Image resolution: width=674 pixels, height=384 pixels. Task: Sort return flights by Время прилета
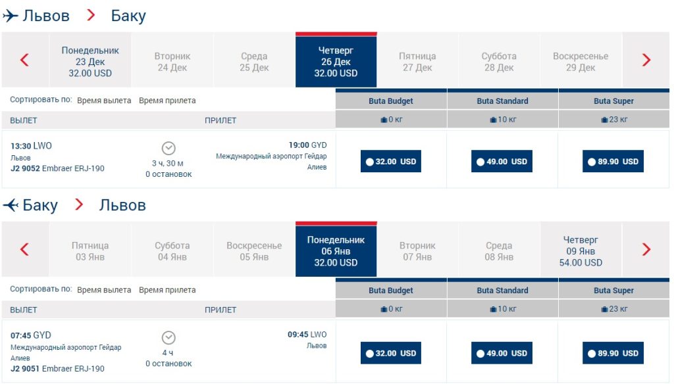pos(167,290)
